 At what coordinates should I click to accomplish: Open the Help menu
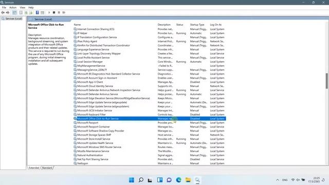31,7
